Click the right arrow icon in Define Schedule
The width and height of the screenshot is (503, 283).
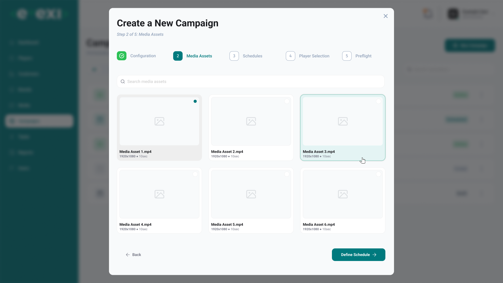[x=374, y=255]
